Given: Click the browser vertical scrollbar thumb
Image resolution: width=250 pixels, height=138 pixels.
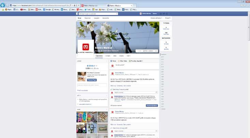Looking at the screenshot, I should click(249, 27).
